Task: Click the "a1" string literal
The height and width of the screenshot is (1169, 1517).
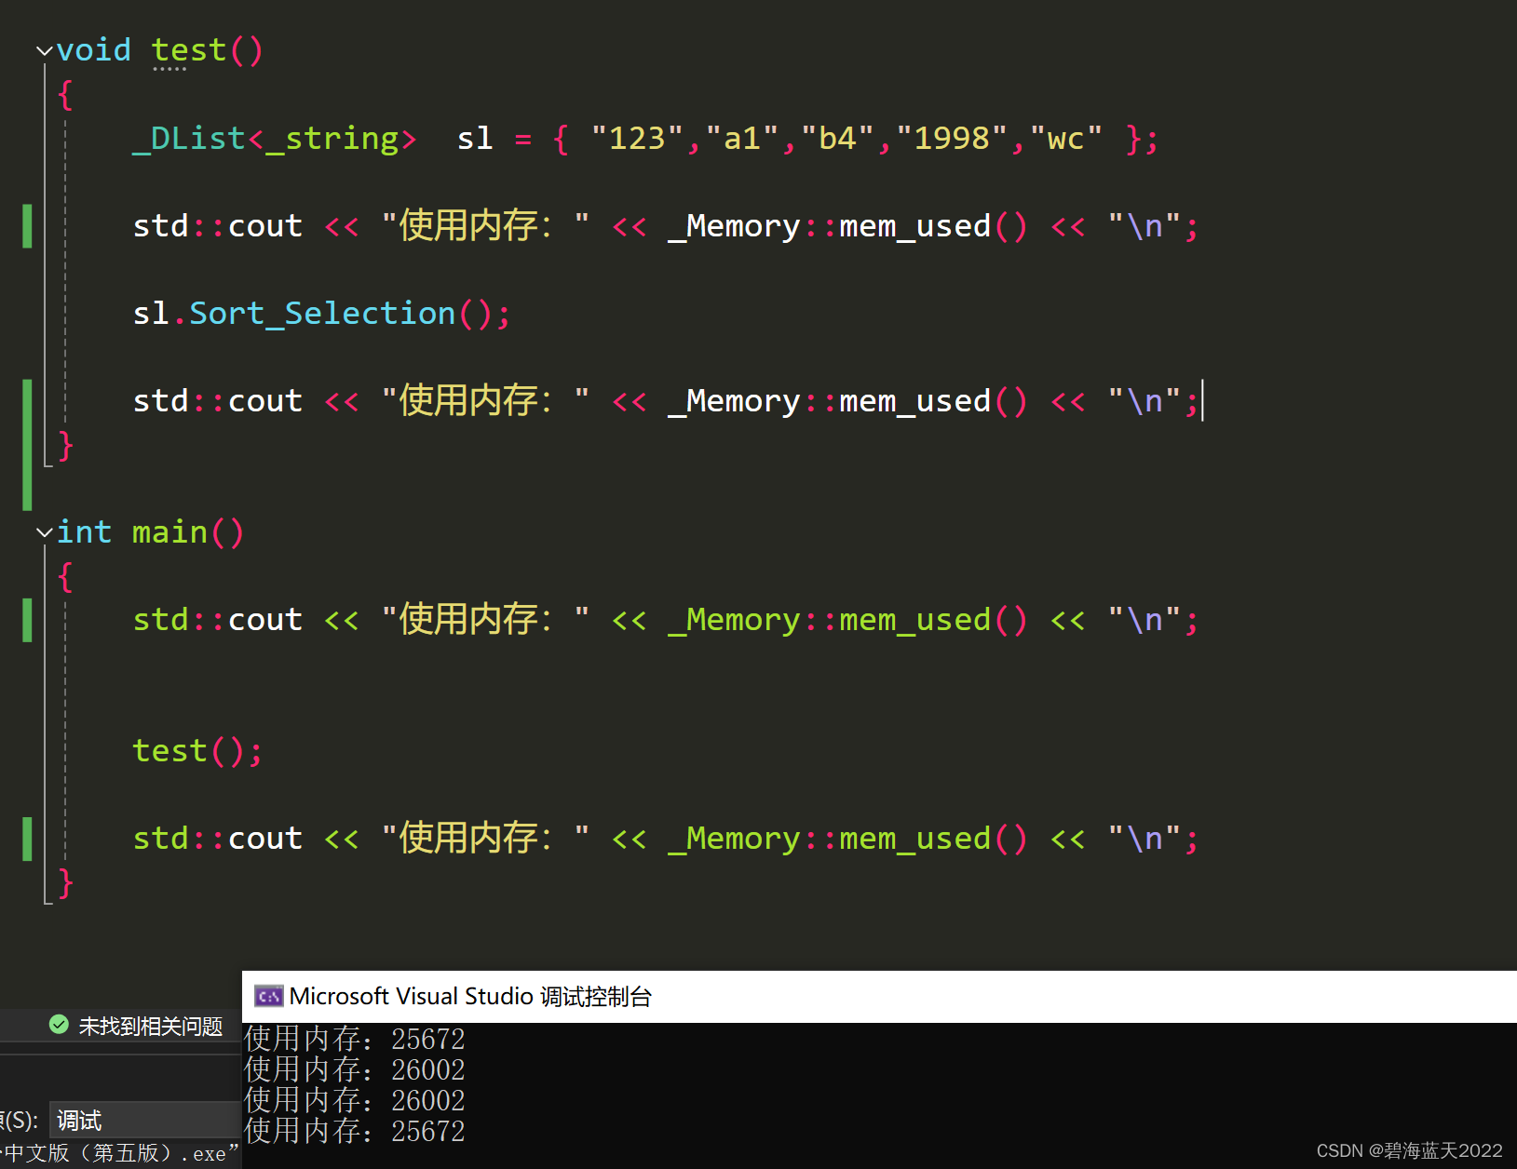Action: click(x=742, y=139)
